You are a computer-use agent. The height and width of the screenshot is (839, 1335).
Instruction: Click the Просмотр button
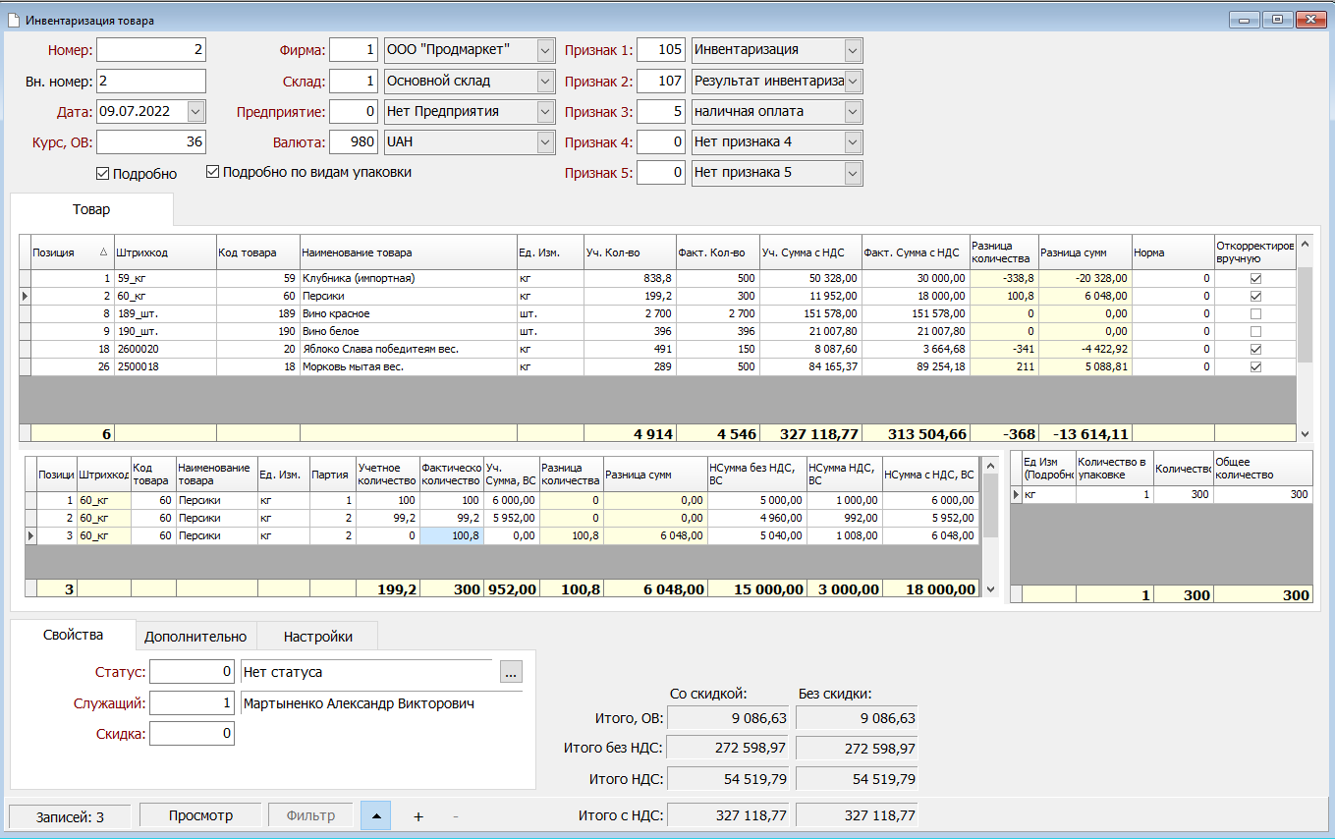pos(200,815)
